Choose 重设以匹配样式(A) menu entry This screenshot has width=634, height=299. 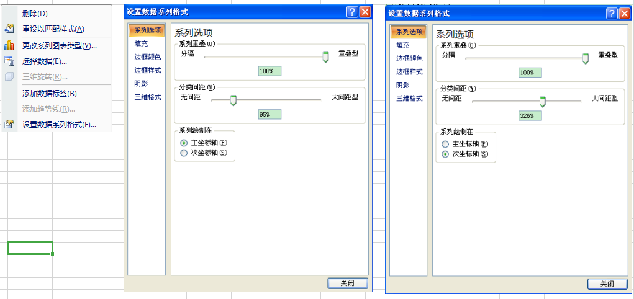(53, 29)
